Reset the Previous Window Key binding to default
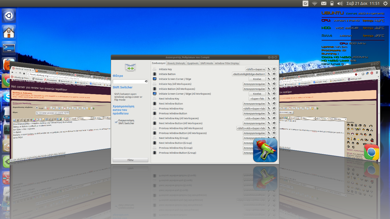 274,109
